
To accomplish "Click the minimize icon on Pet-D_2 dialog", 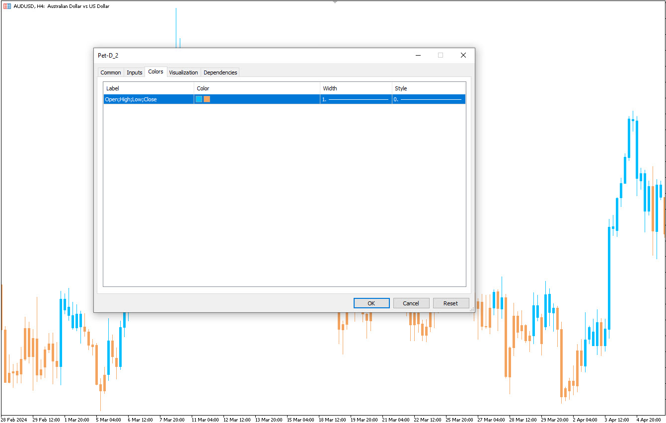I will 418,55.
